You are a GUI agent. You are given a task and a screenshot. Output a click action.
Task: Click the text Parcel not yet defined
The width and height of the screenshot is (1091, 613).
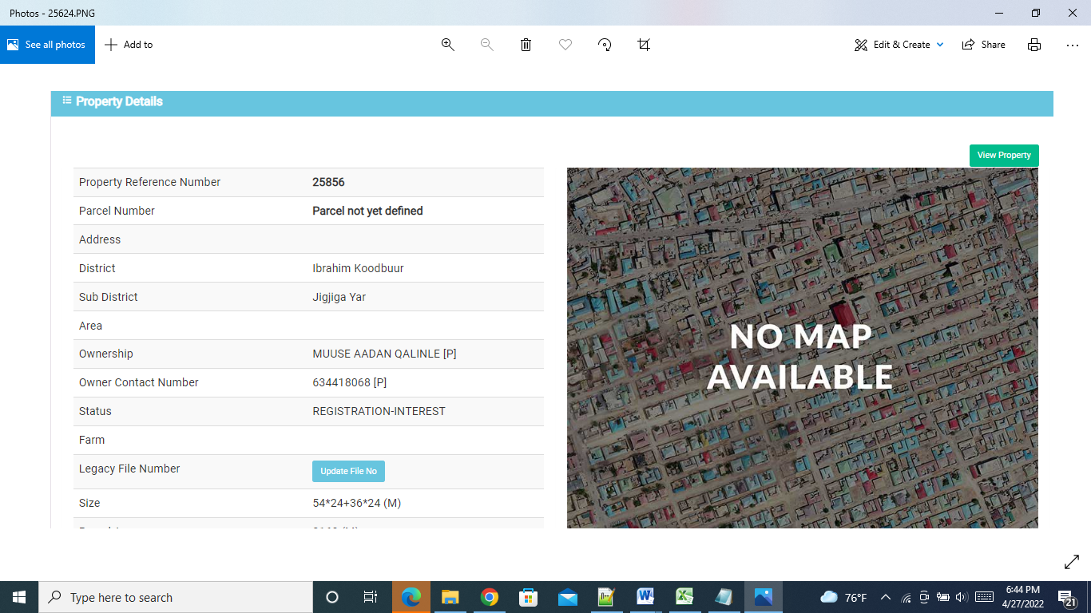367,211
